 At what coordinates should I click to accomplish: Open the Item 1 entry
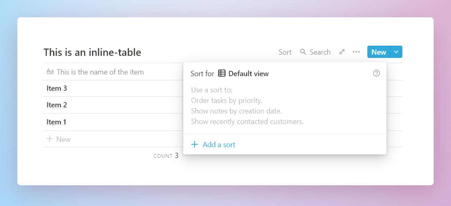pyautogui.click(x=56, y=122)
